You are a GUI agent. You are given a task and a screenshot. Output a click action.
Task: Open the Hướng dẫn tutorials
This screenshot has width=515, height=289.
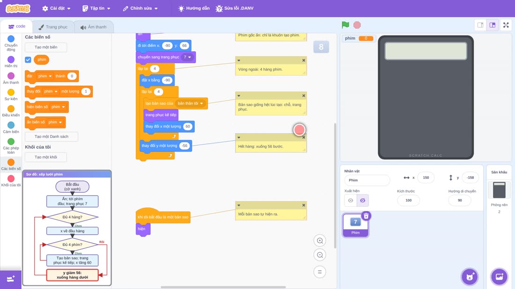pyautogui.click(x=194, y=8)
